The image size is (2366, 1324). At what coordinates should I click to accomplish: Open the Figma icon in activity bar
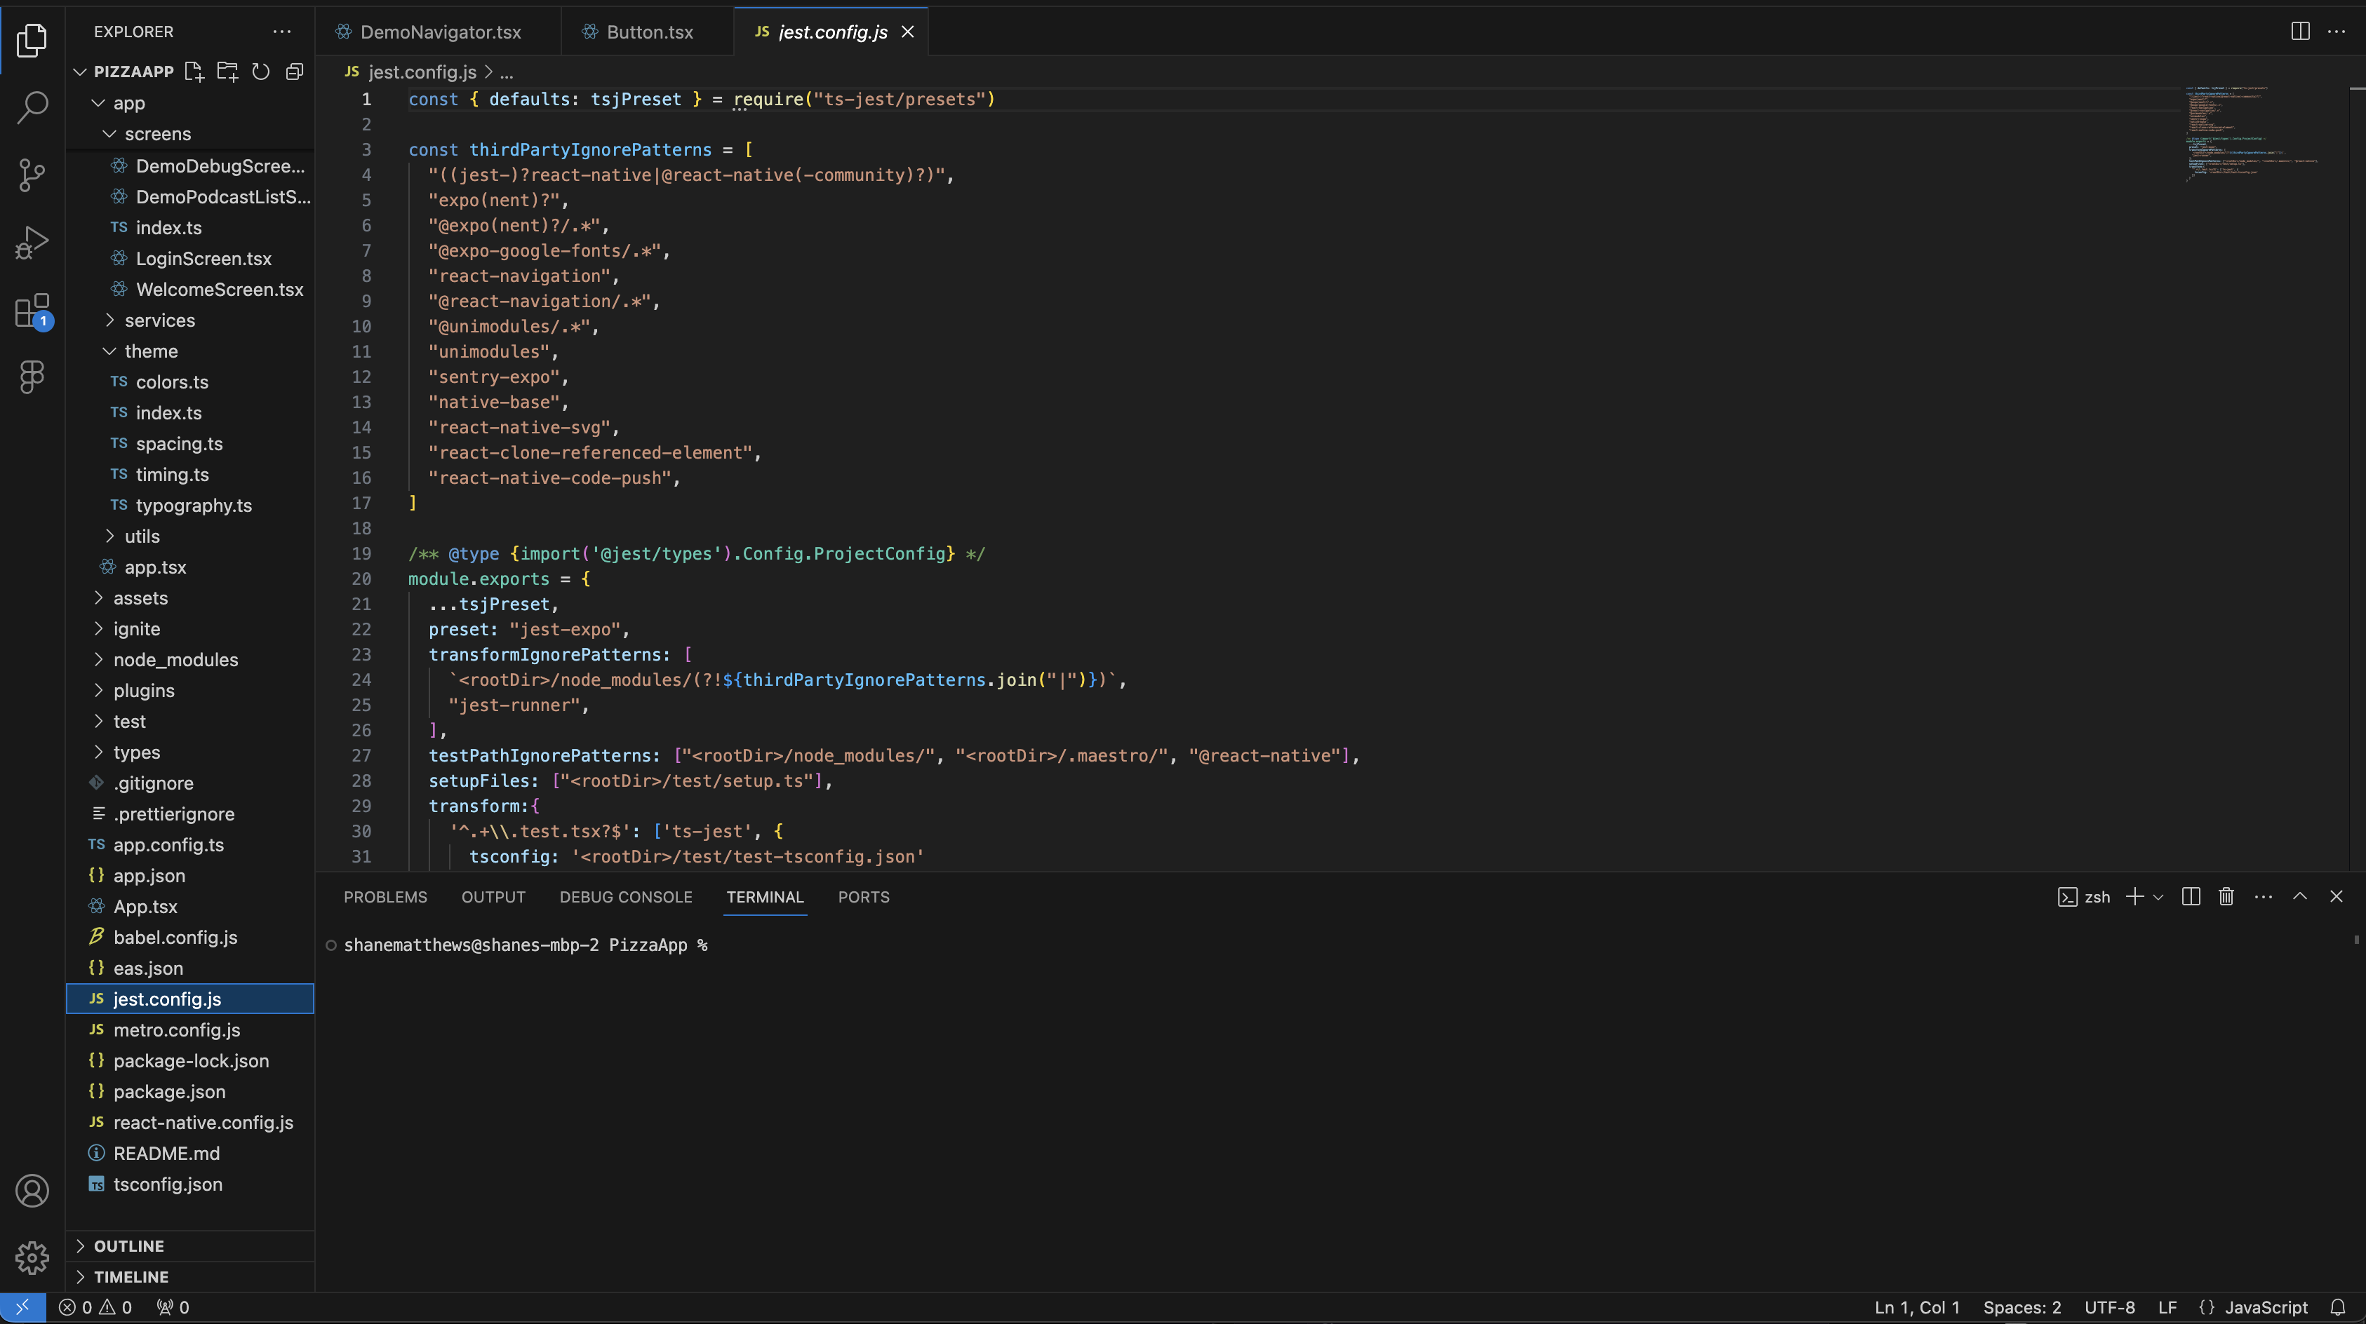click(32, 377)
